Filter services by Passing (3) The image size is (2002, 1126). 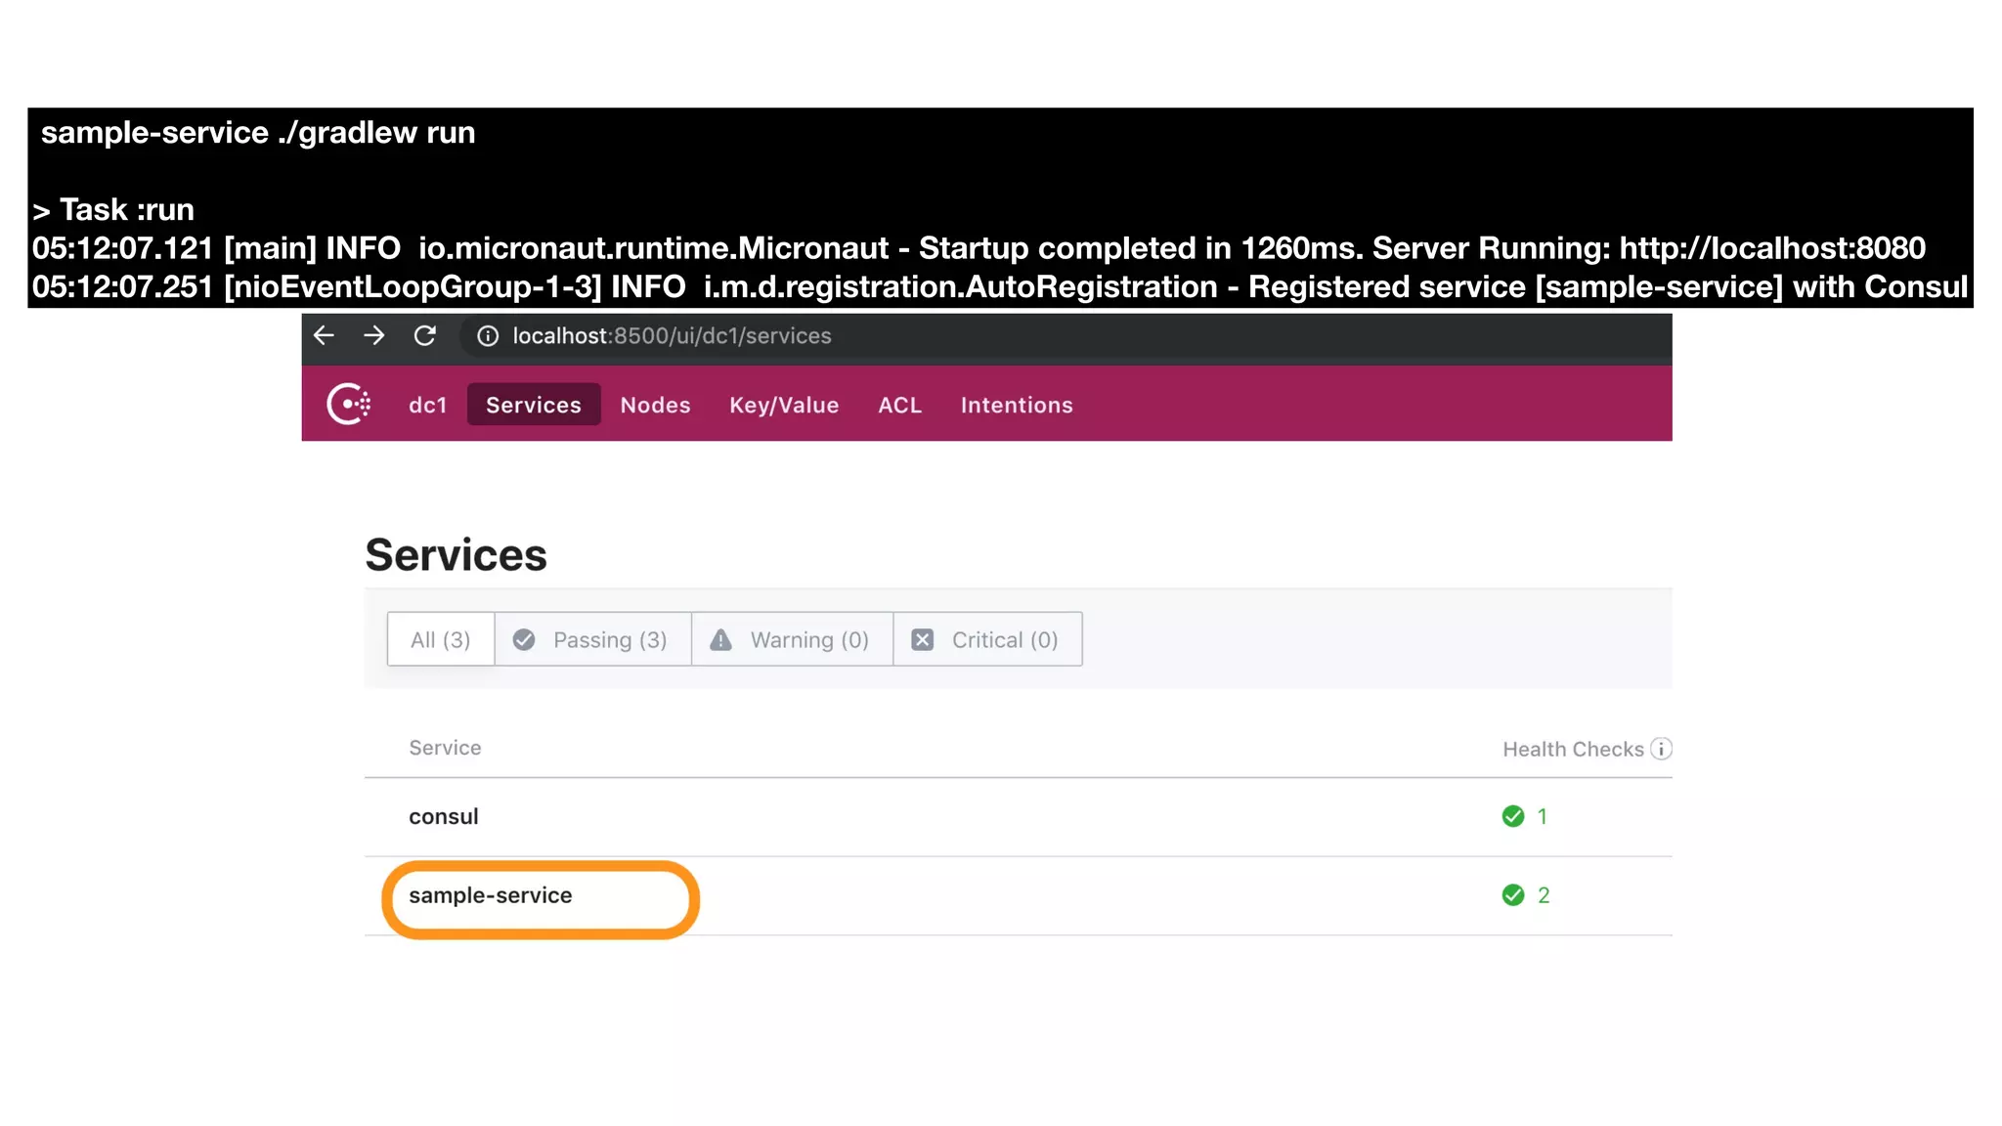[x=592, y=639]
